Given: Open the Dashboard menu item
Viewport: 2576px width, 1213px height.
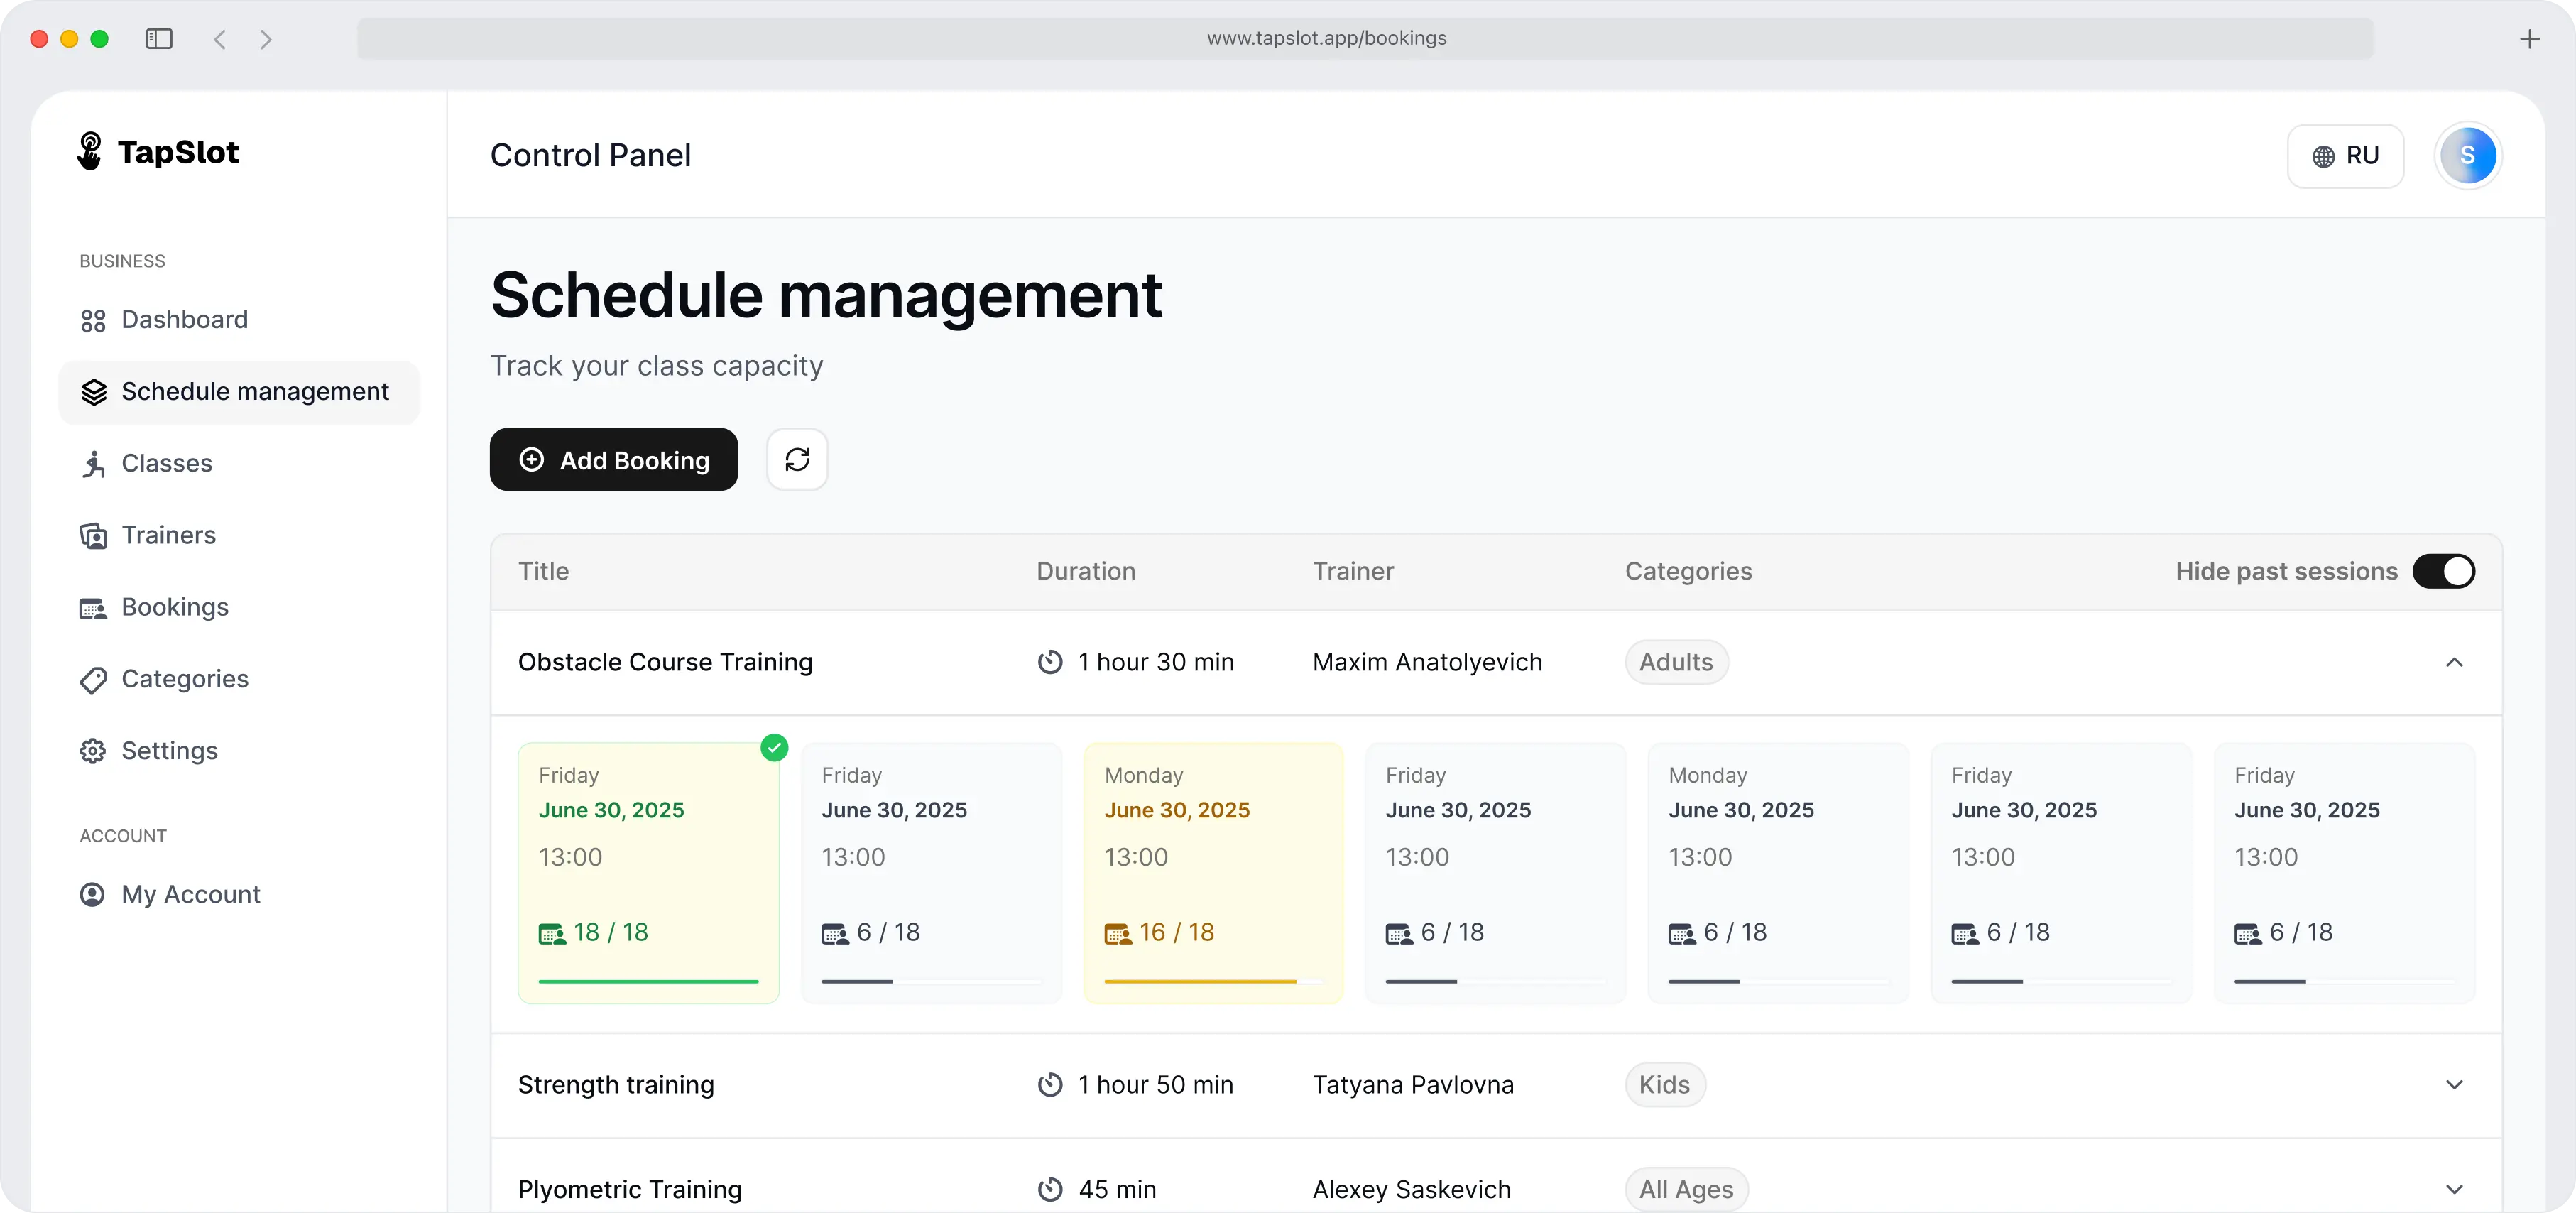Looking at the screenshot, I should click(x=239, y=320).
